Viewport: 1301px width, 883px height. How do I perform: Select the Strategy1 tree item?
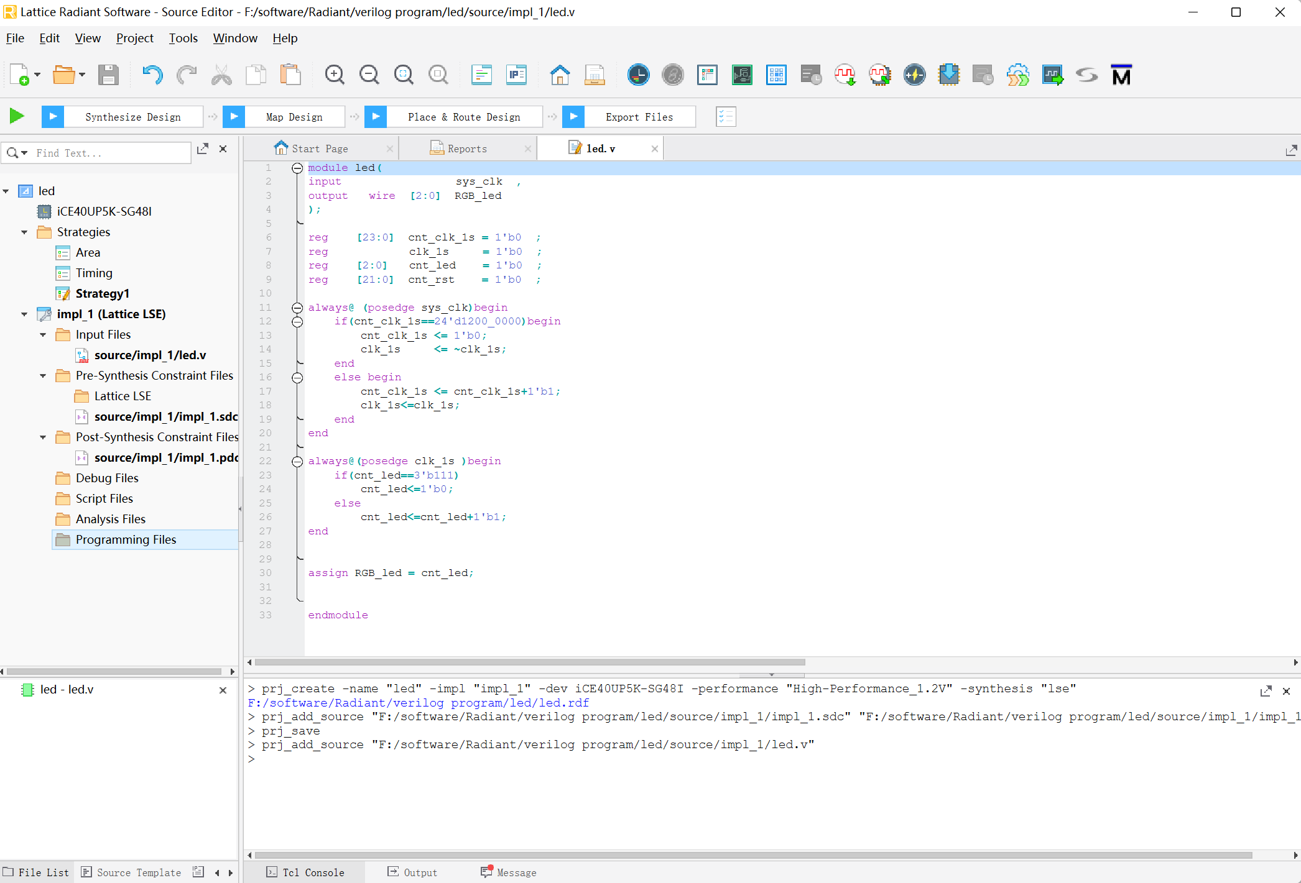point(102,294)
